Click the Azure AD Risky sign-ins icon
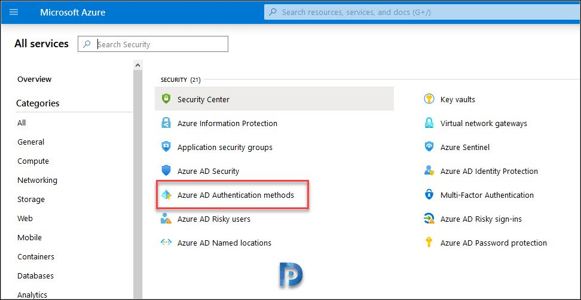Image resolution: width=581 pixels, height=300 pixels. 429,219
